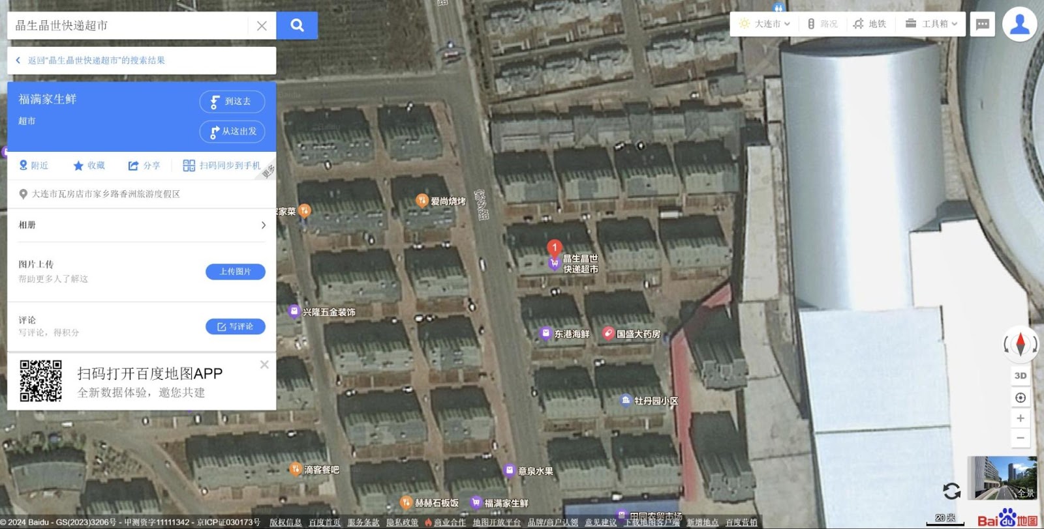Viewport: 1044px width, 529px height.
Task: Open the 大连市 city weather dropdown
Action: pos(765,23)
